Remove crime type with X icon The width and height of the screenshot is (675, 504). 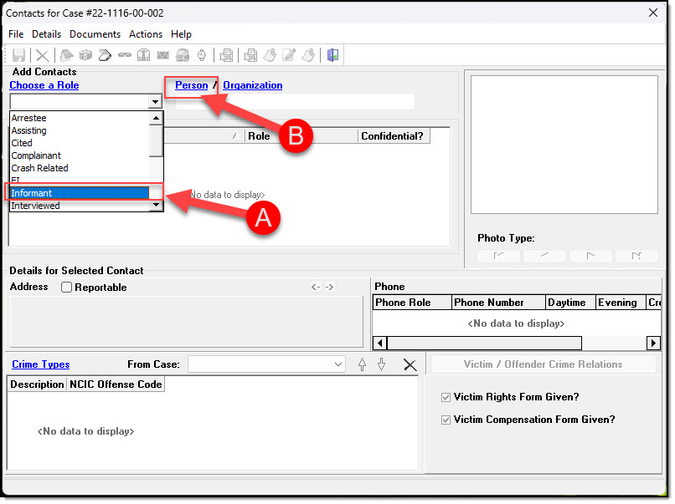[410, 364]
